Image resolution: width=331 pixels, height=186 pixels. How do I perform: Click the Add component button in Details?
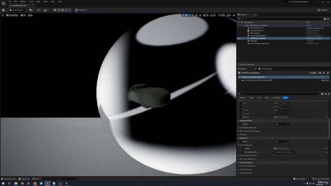[313, 73]
